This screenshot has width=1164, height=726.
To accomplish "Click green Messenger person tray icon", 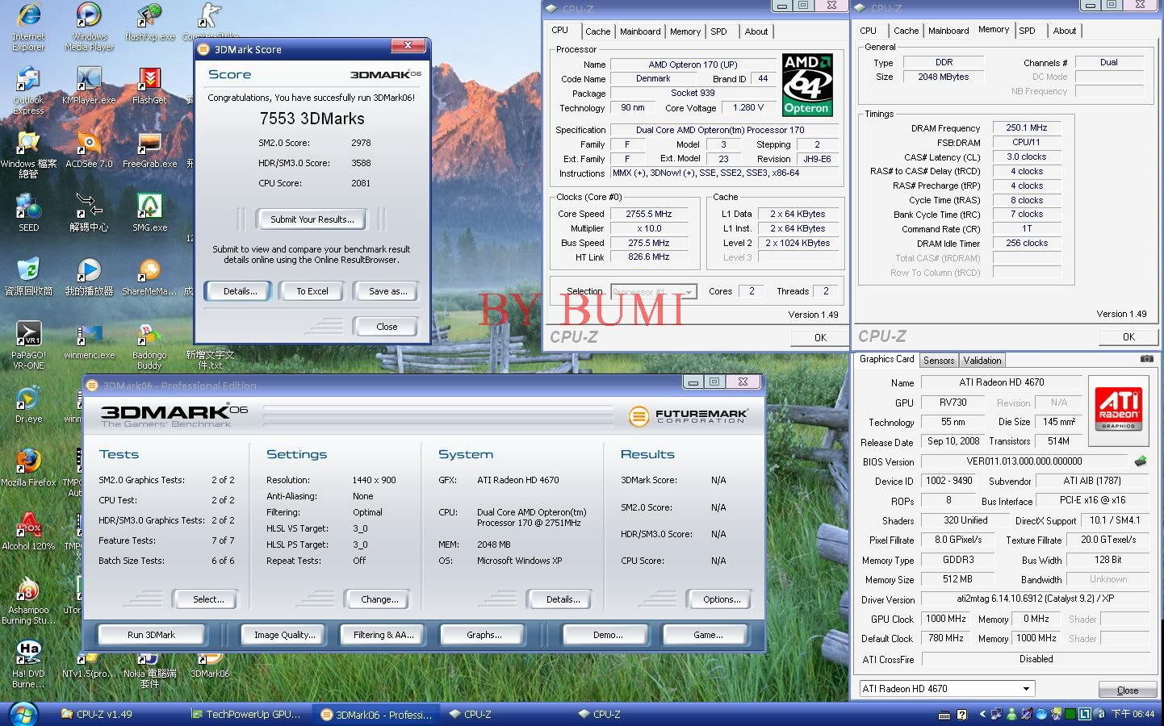I will tap(1011, 714).
